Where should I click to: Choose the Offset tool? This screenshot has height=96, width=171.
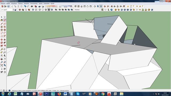[5, 46]
